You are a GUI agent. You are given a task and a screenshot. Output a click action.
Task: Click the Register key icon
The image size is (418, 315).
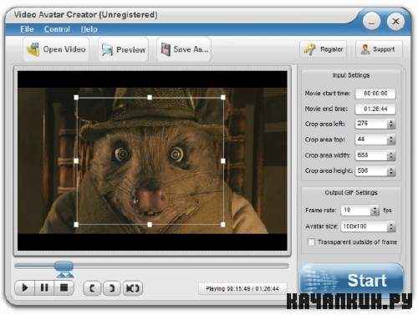click(309, 49)
